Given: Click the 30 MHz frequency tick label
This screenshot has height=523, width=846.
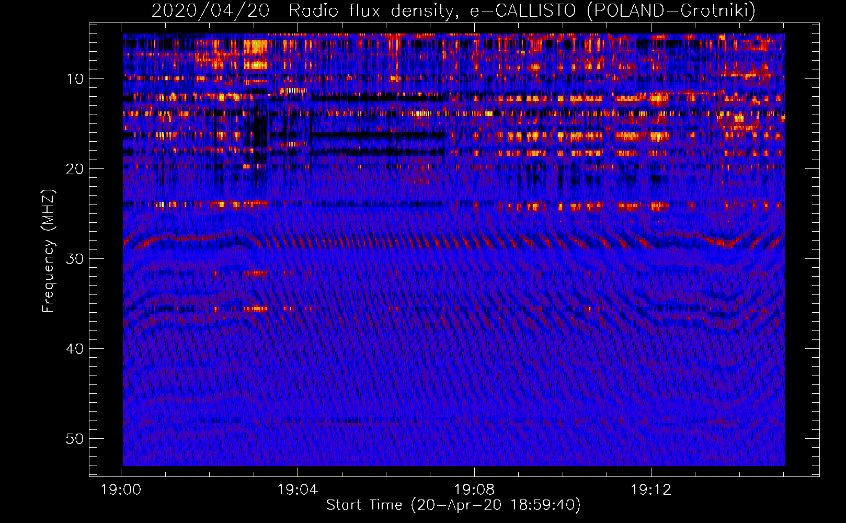Looking at the screenshot, I should (75, 259).
